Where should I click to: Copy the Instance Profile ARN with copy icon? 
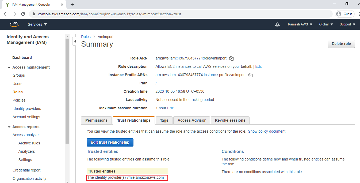(x=250, y=75)
